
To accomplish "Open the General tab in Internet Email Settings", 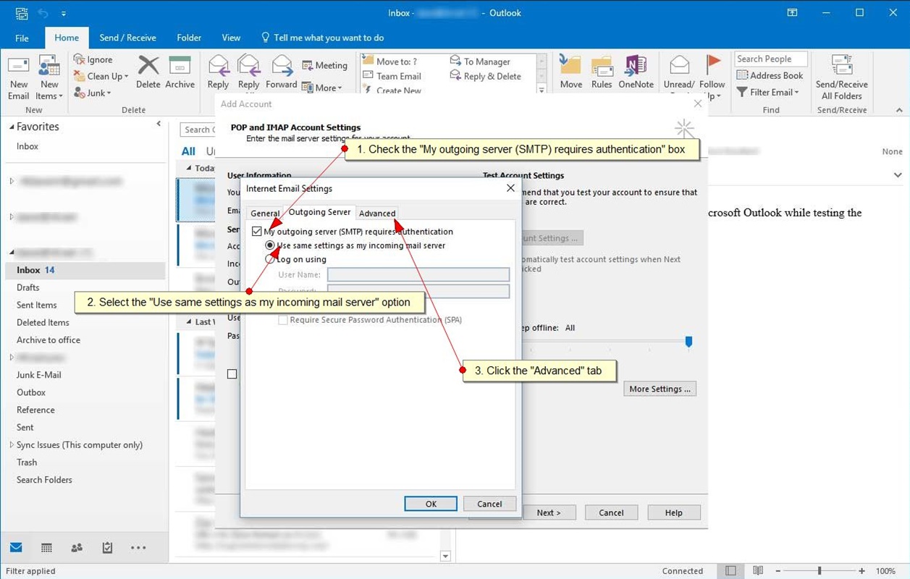I will (264, 213).
